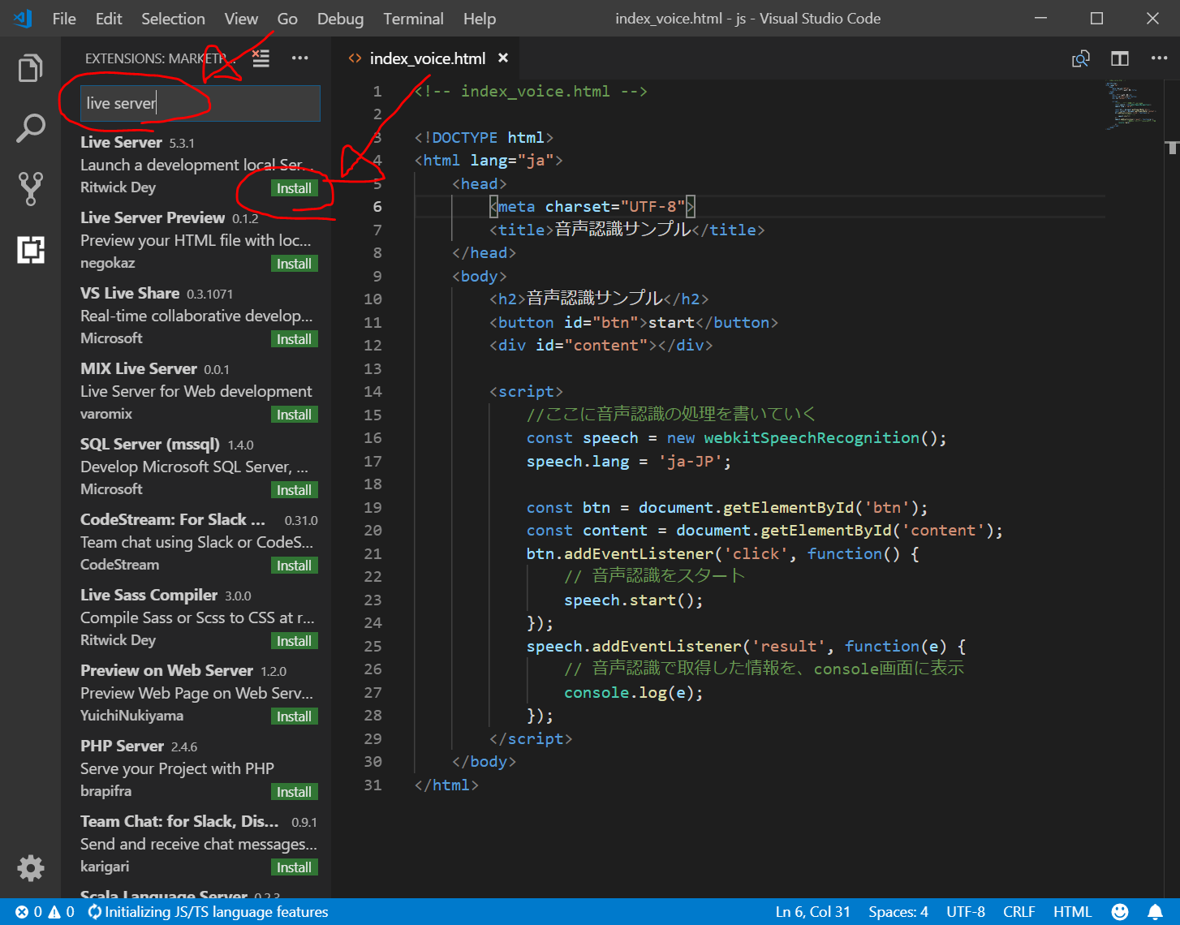Click the extensions search input field
Screen dimensions: 1180x925
pos(201,103)
